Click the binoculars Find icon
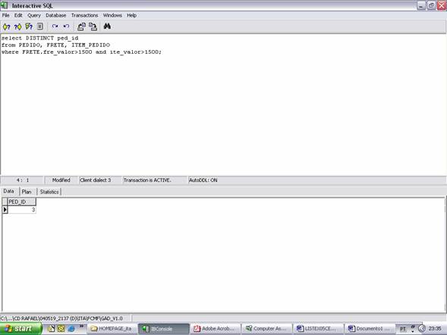Screen dimensions: 447x335 107,27
